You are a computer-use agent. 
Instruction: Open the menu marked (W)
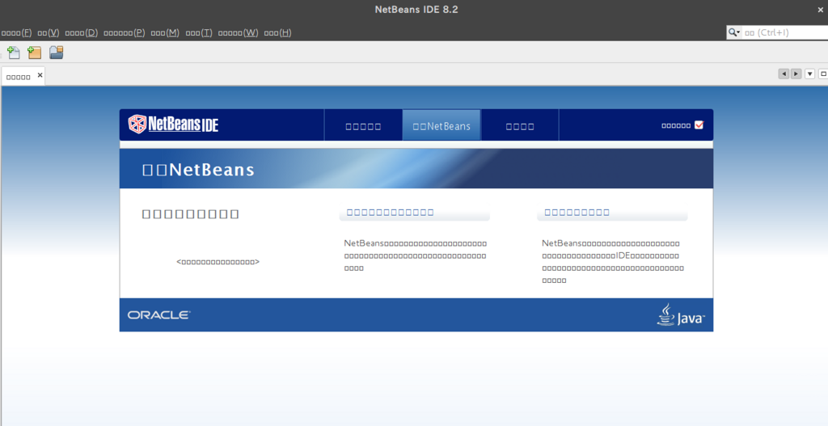pos(238,32)
